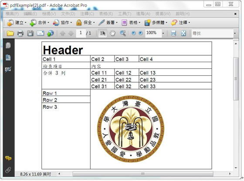Open the 表格(R) menu
244x181 pixels.
[x=106, y=14]
